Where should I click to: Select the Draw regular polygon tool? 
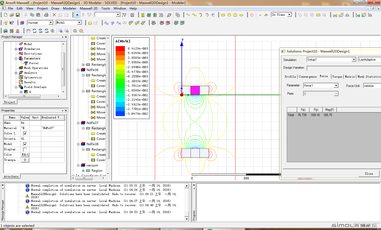coord(235,15)
